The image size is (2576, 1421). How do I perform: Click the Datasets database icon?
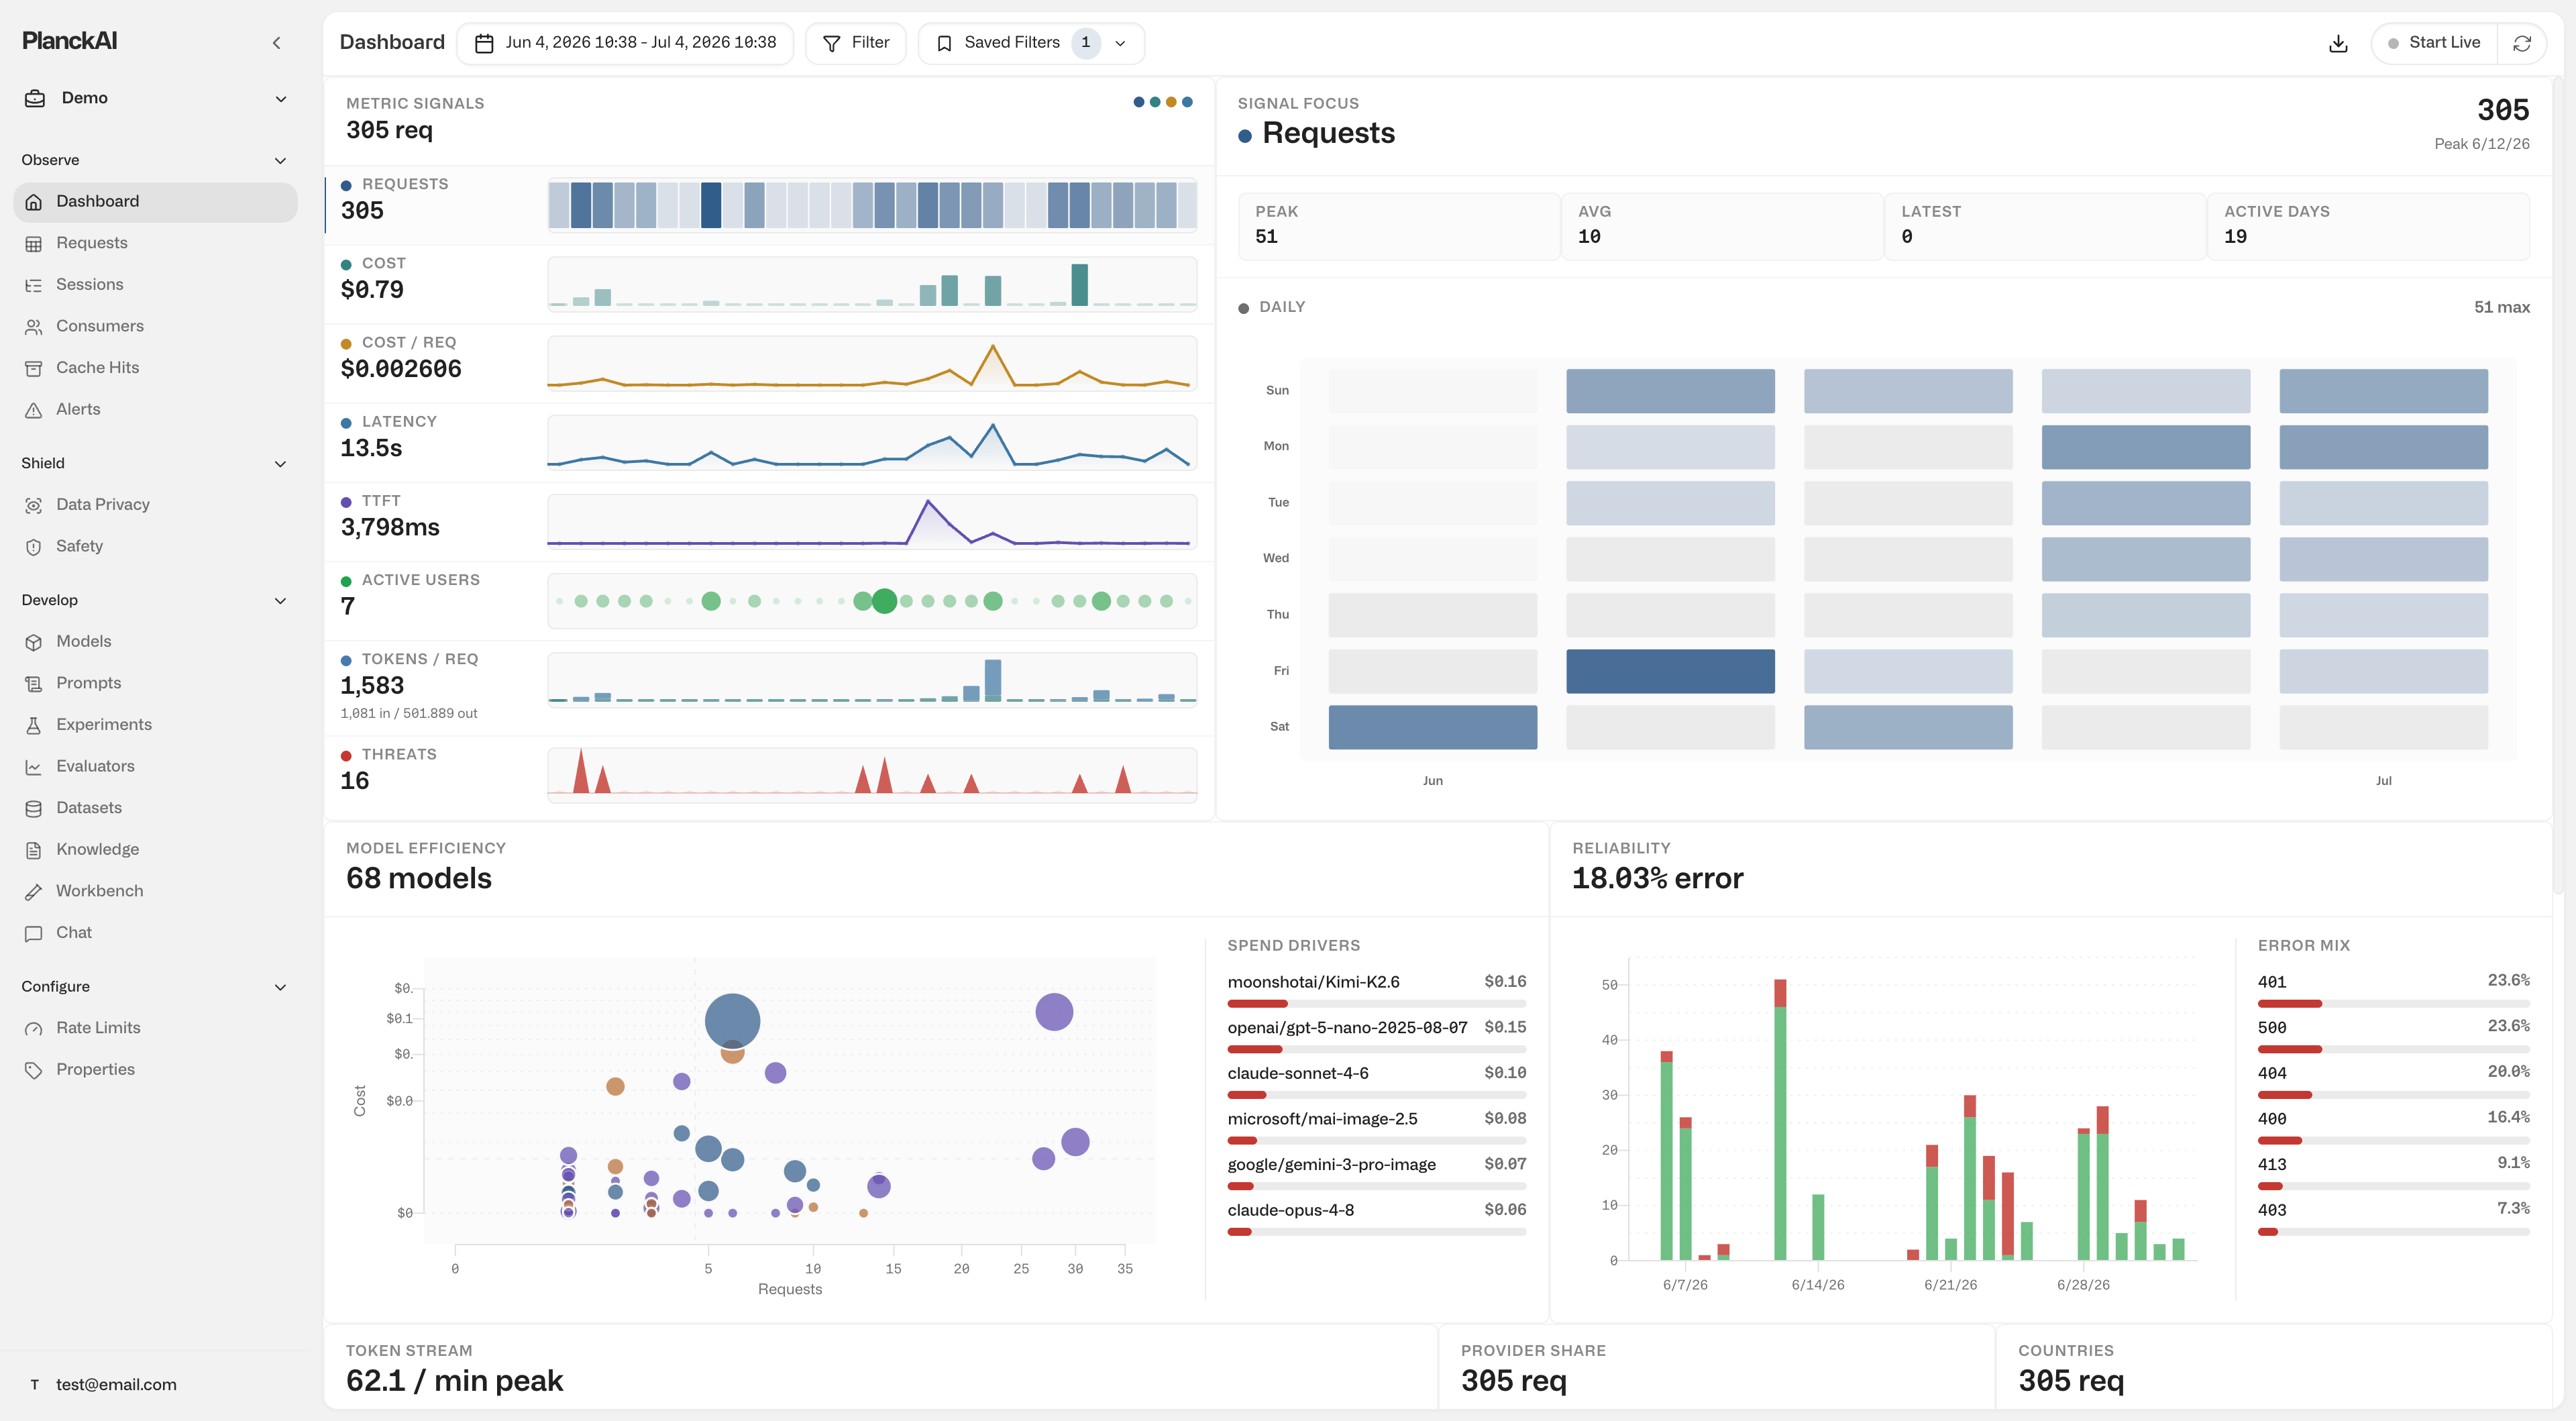[x=34, y=808]
